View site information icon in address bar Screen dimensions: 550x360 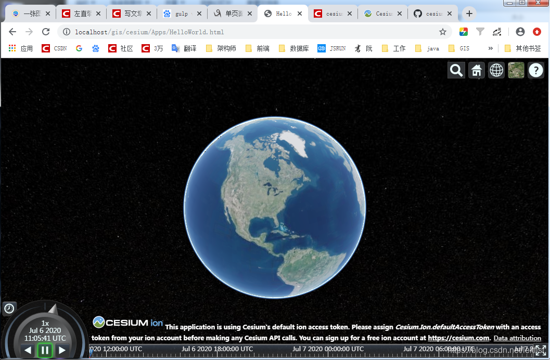tap(66, 32)
